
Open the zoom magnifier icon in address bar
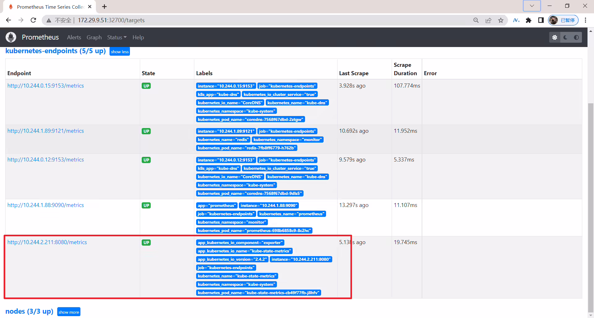click(x=476, y=20)
